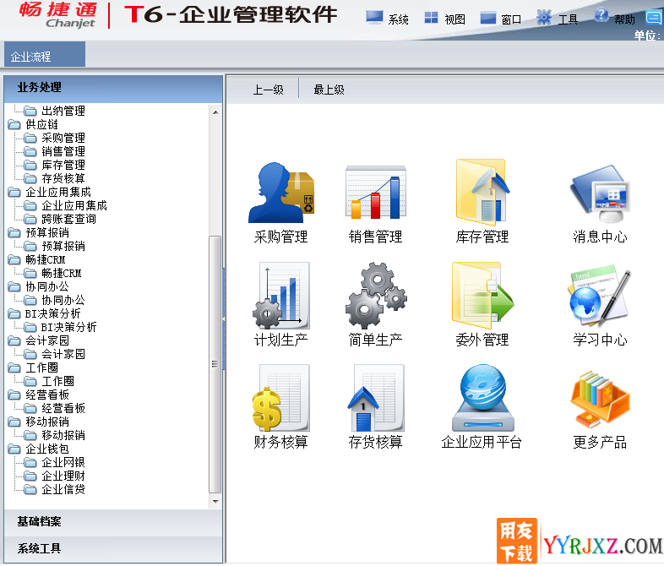Select the 业务处理 panel header
The height and width of the screenshot is (566, 664).
click(x=113, y=88)
